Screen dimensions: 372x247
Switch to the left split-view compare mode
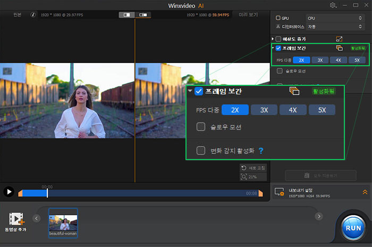[x=127, y=15]
